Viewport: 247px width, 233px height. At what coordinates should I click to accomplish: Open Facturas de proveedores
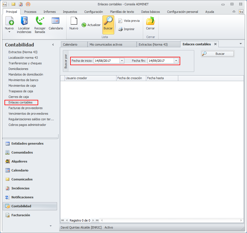click(x=26, y=108)
